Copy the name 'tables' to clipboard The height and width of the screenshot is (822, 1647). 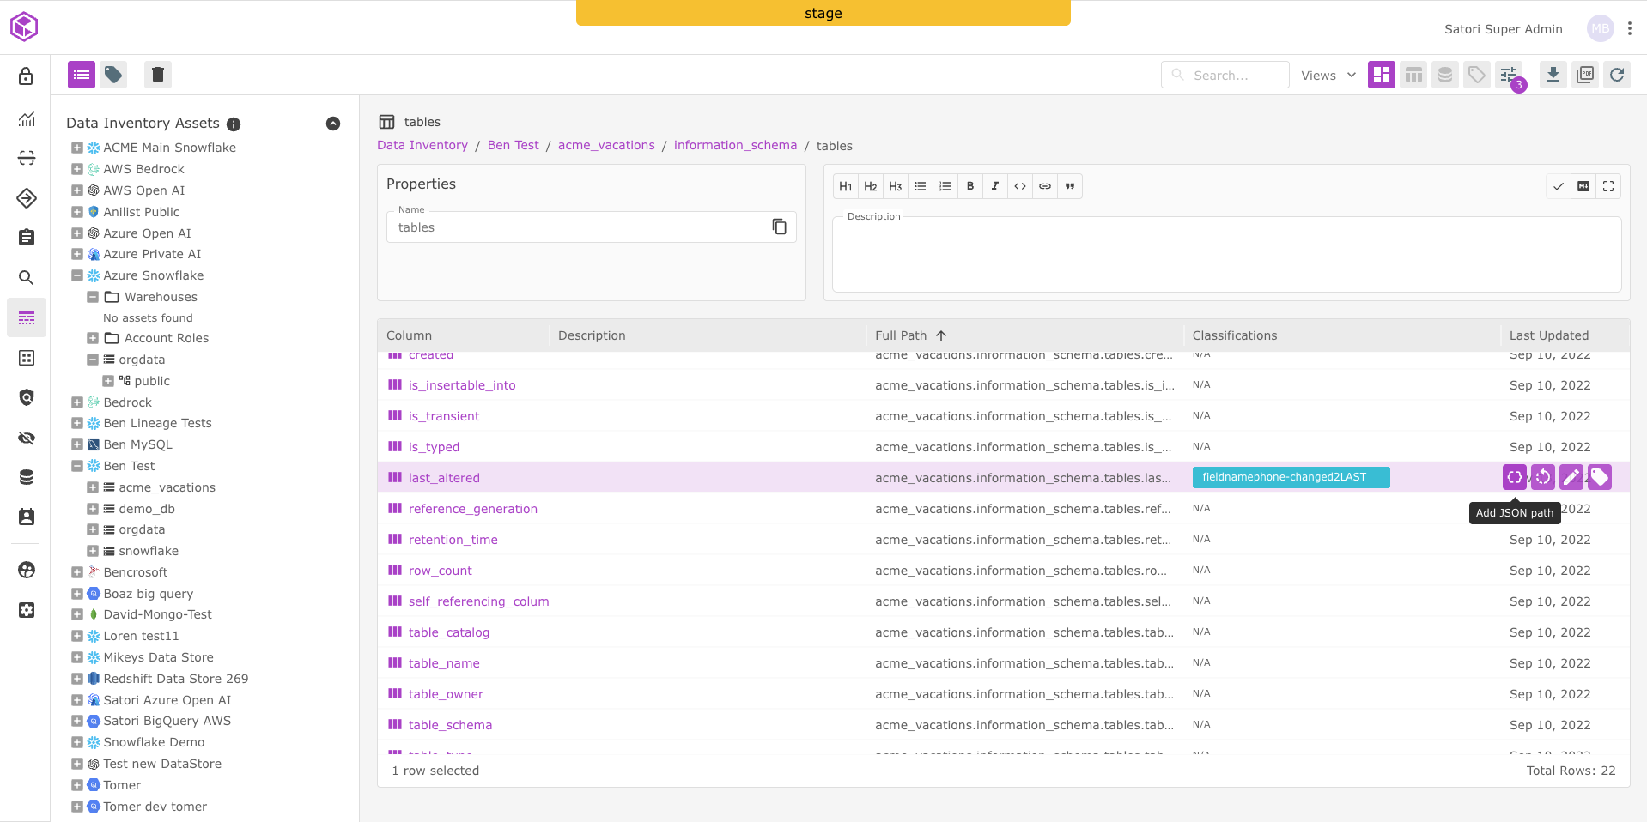779,227
